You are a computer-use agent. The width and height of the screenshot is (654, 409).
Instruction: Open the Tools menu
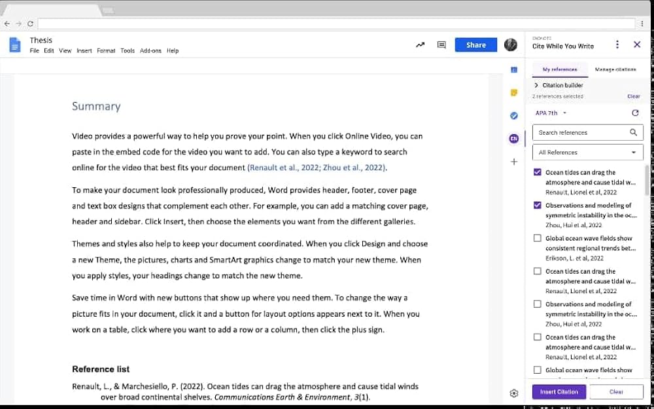[128, 50]
